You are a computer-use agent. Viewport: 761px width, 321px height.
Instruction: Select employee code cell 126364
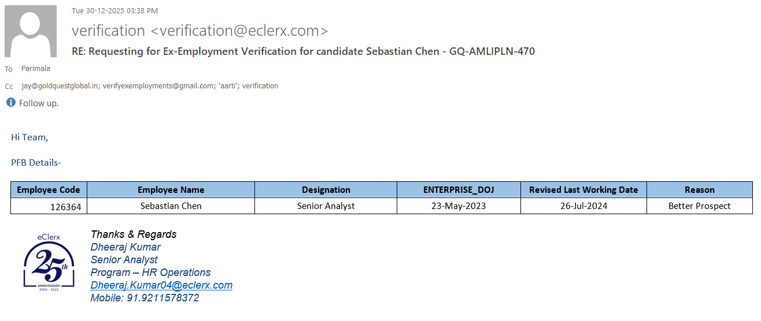tap(65, 206)
